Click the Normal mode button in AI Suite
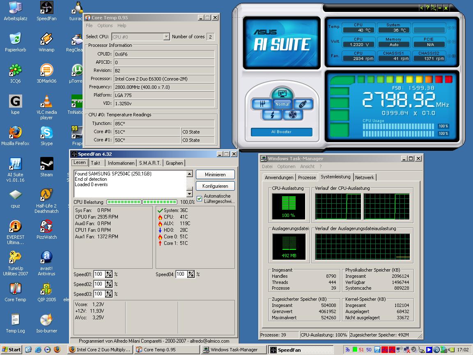 click(x=282, y=104)
